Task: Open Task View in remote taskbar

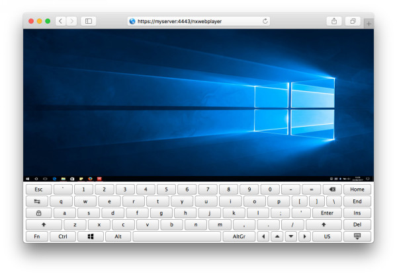Action: 45,179
